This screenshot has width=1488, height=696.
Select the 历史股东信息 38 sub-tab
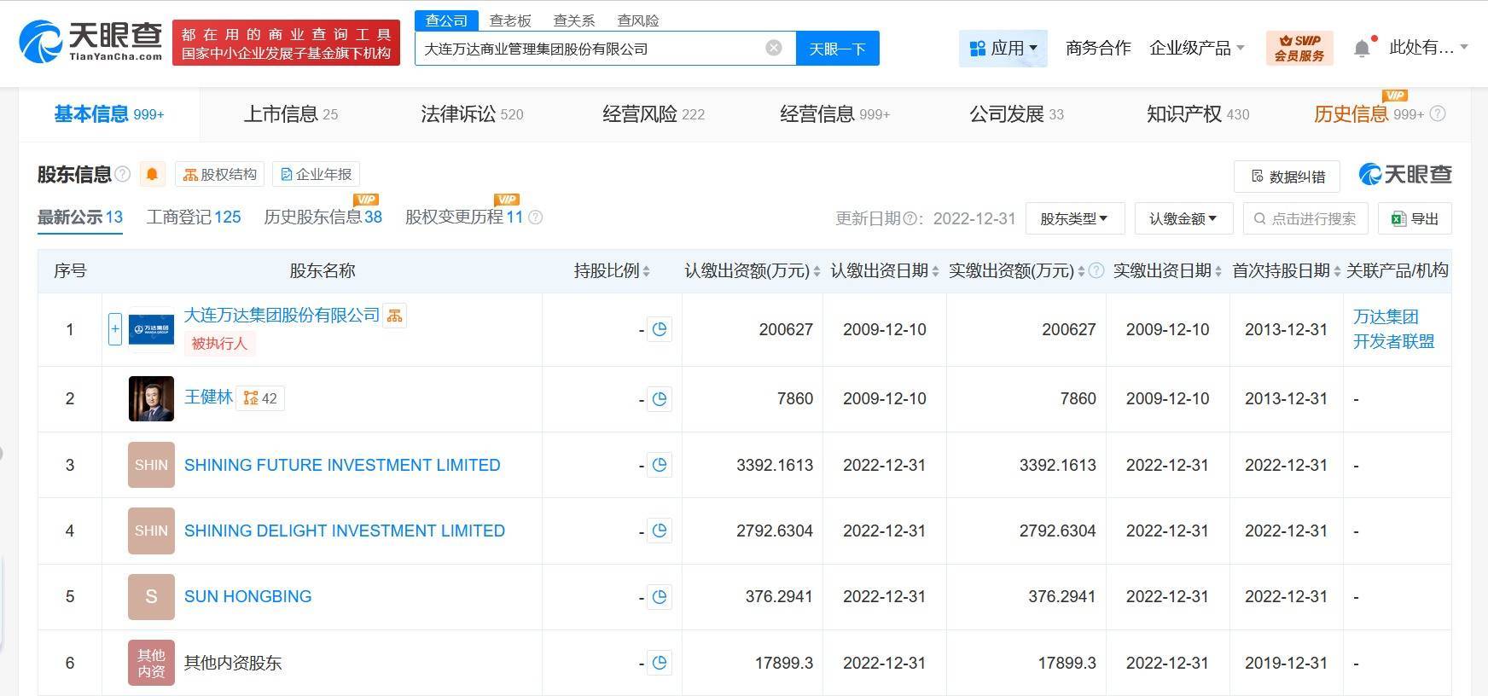[323, 217]
